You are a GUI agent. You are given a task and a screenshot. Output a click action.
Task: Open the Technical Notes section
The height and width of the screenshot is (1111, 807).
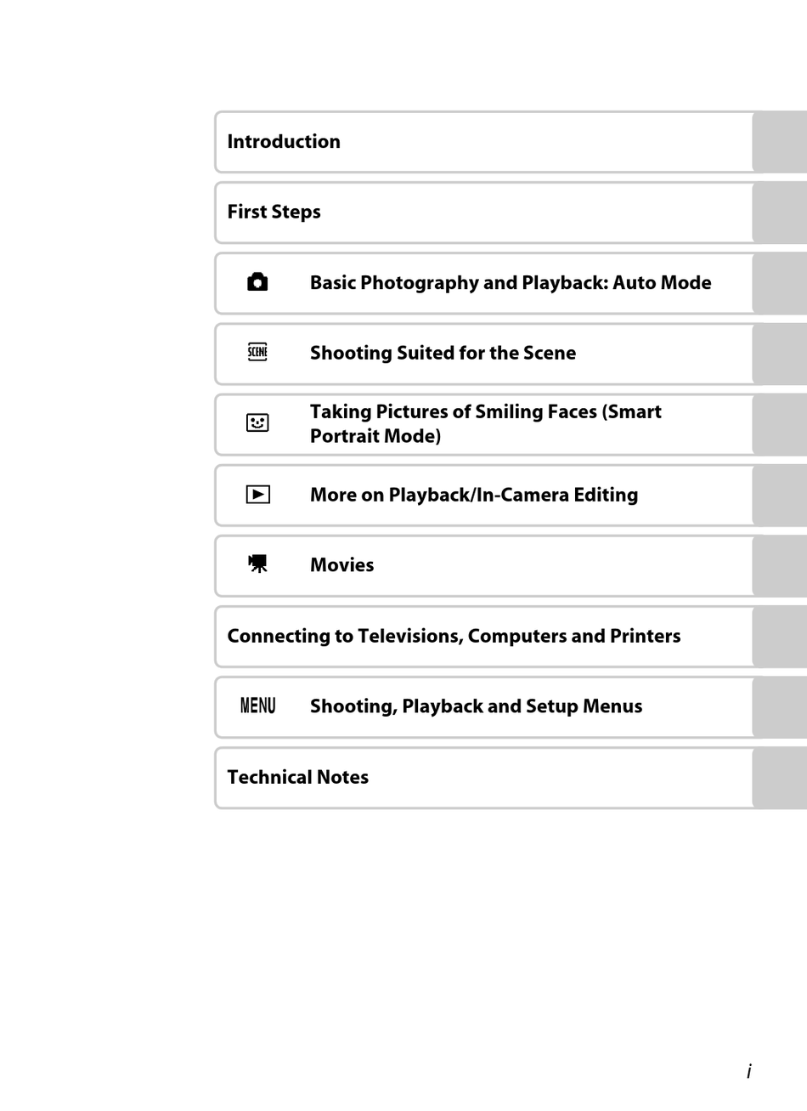(297, 777)
